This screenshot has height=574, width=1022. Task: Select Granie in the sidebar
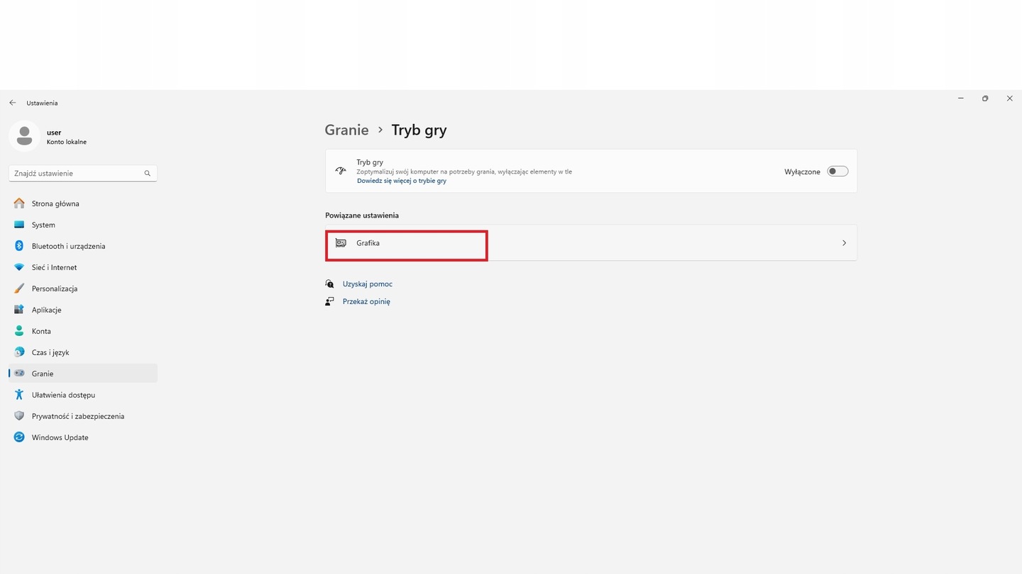pyautogui.click(x=83, y=373)
